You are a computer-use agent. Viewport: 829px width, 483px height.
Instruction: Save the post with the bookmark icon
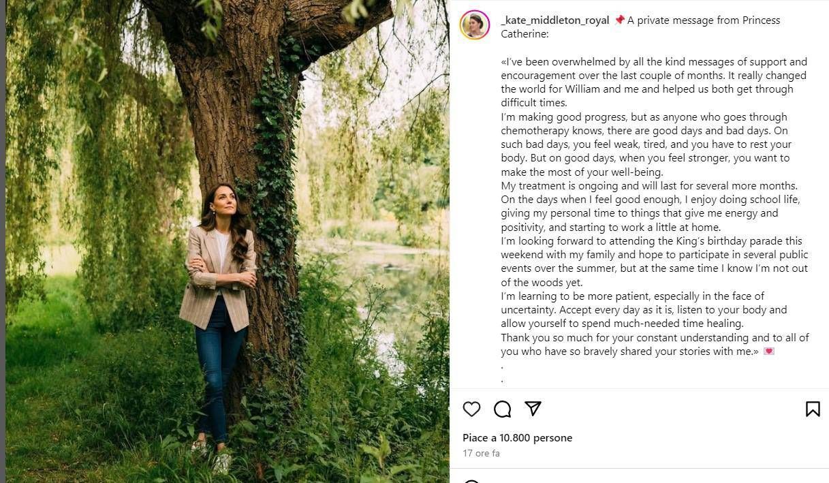[813, 409]
